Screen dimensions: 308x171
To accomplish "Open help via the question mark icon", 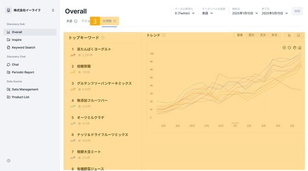I will click(x=8, y=161).
